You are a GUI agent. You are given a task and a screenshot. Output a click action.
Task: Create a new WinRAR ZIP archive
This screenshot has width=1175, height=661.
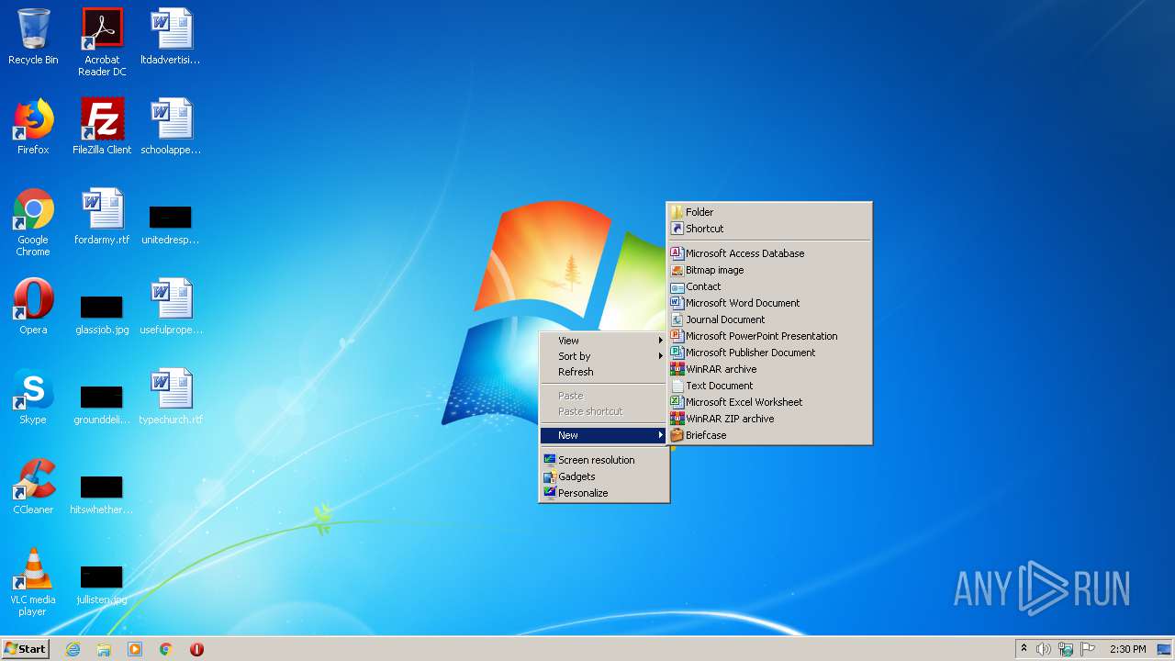click(x=769, y=419)
